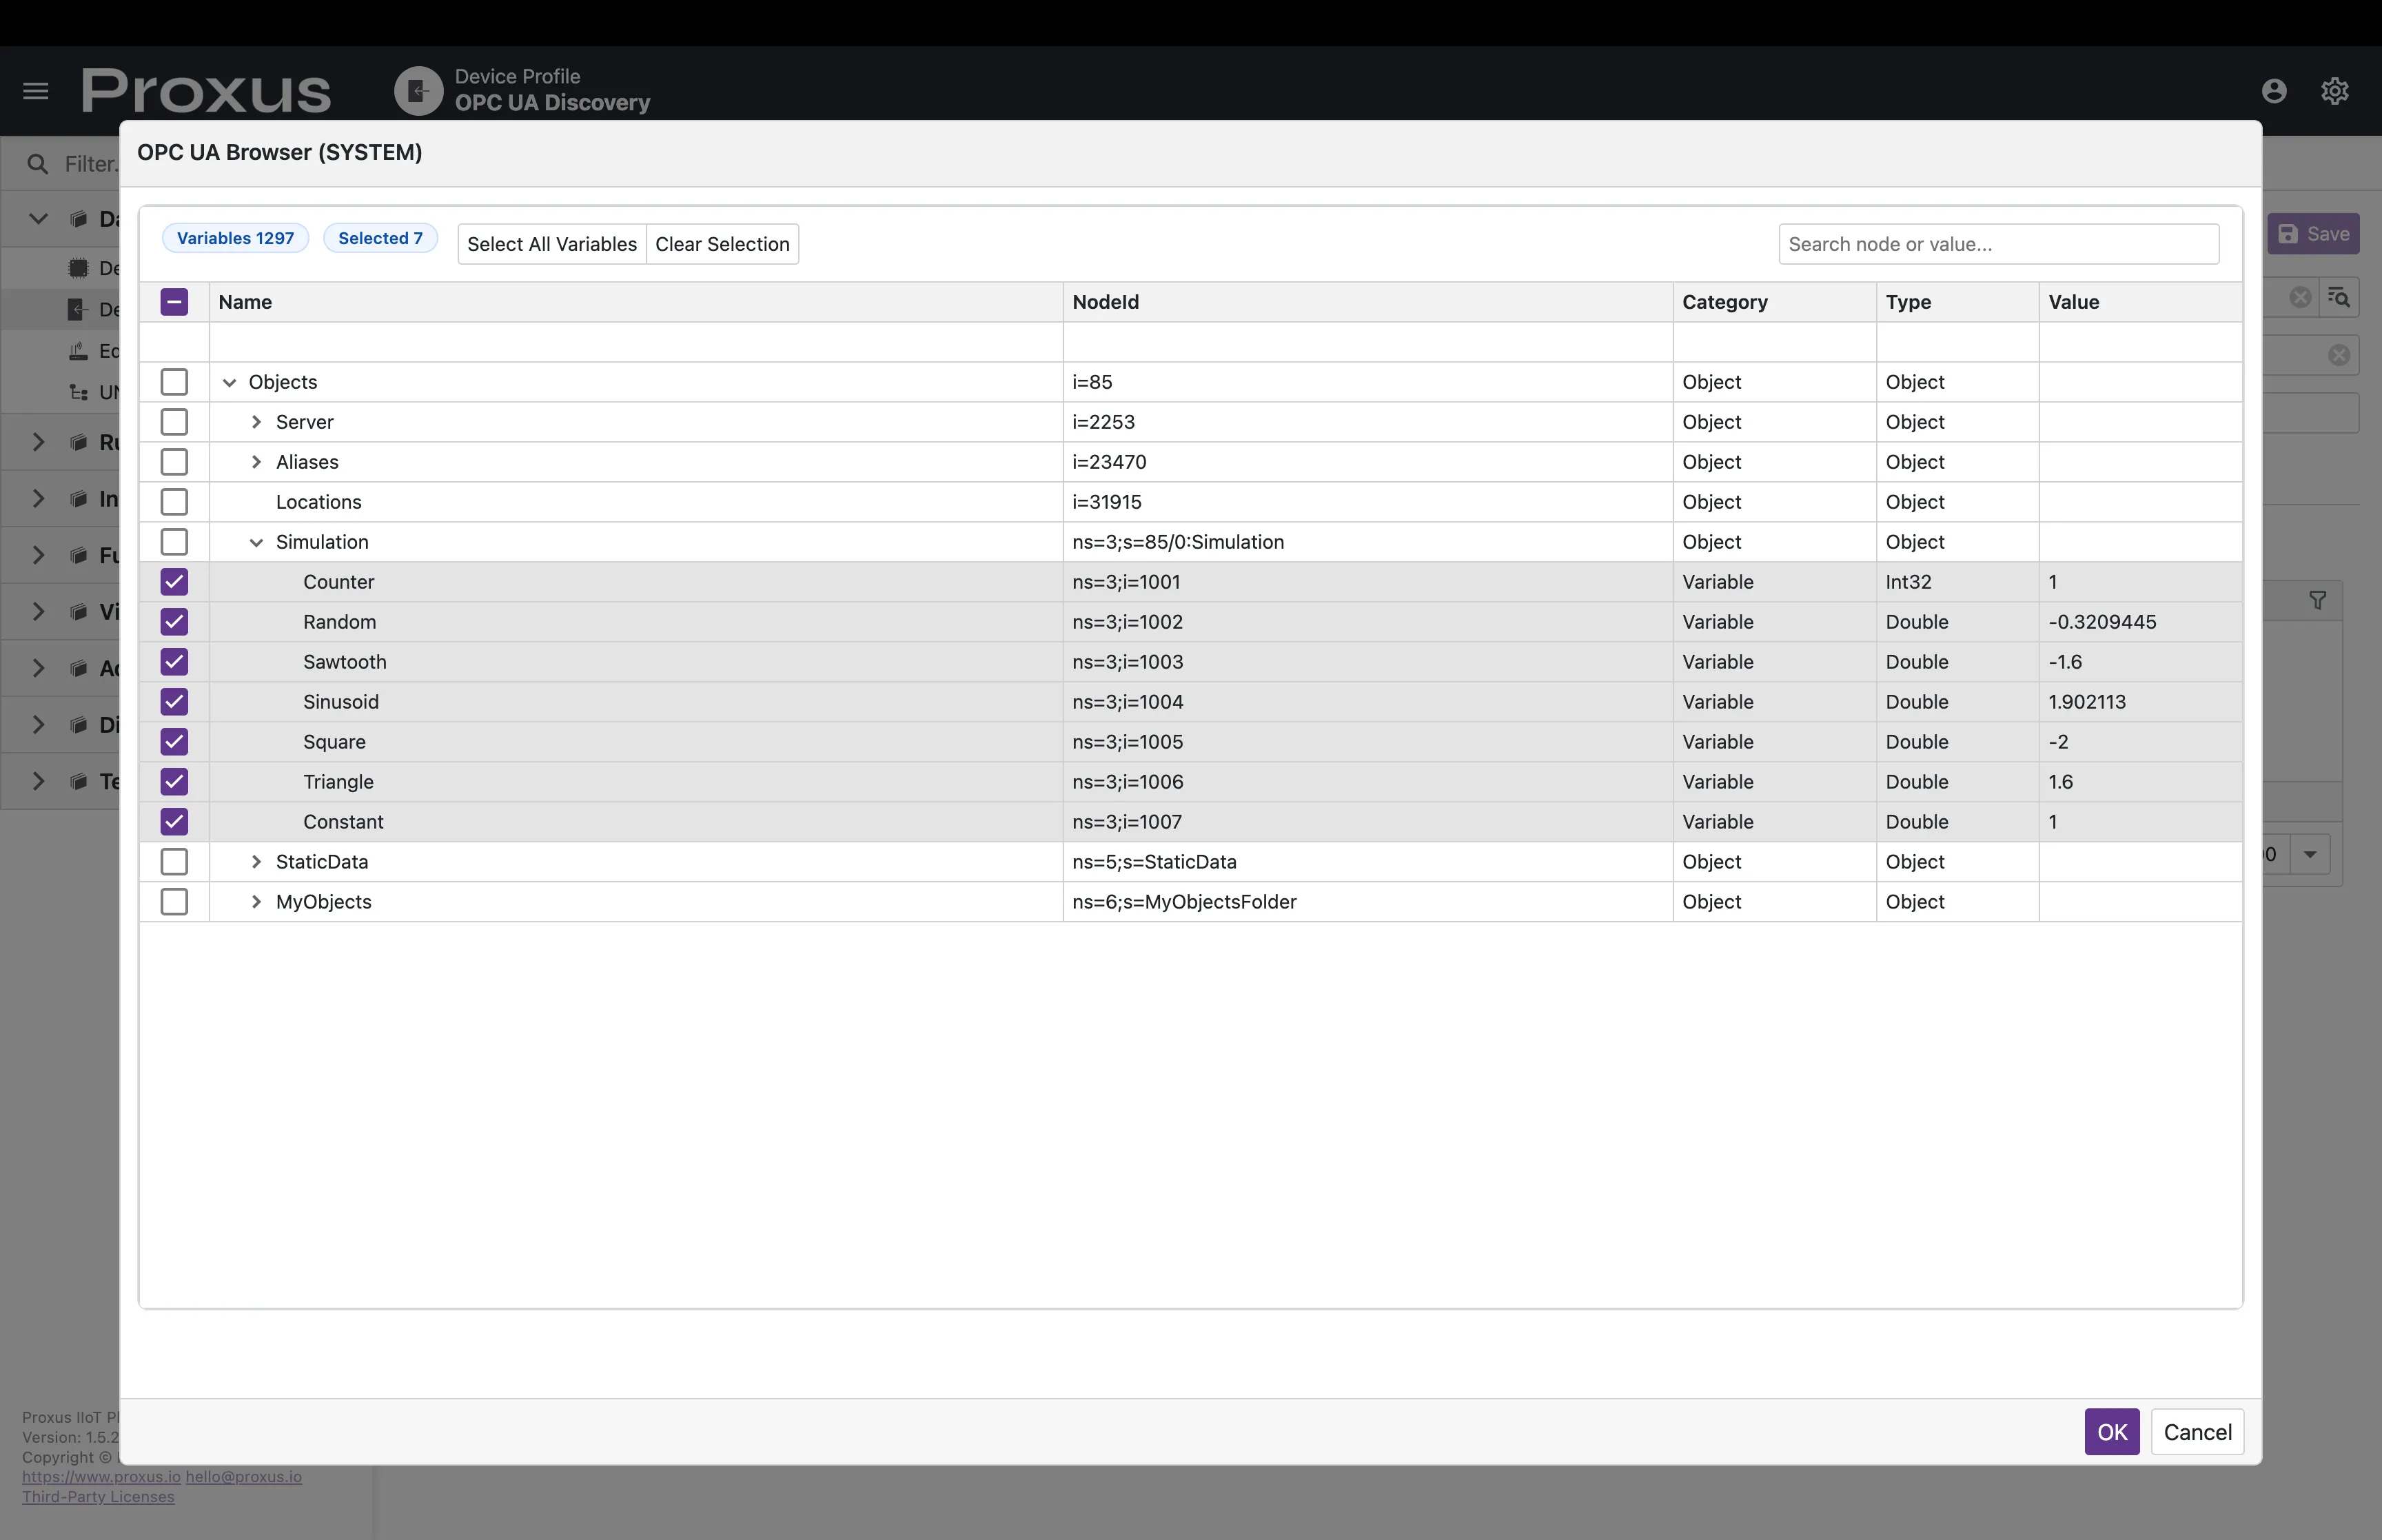The height and width of the screenshot is (1540, 2382).
Task: Open the hamburger navigation menu
Action: coord(34,90)
